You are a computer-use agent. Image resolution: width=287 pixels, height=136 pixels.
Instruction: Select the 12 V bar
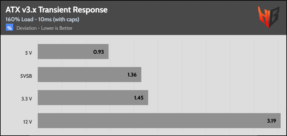[159, 121]
